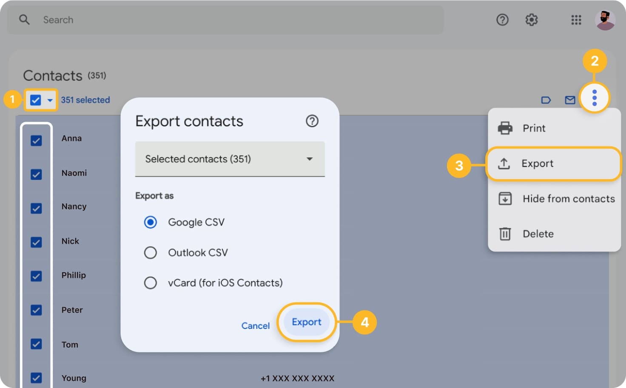
Task: Uncheck the select-all contacts checkbox
Action: (34, 100)
